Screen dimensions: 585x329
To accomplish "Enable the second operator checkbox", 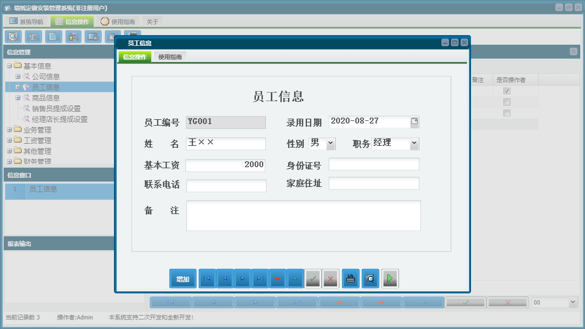I will point(507,102).
